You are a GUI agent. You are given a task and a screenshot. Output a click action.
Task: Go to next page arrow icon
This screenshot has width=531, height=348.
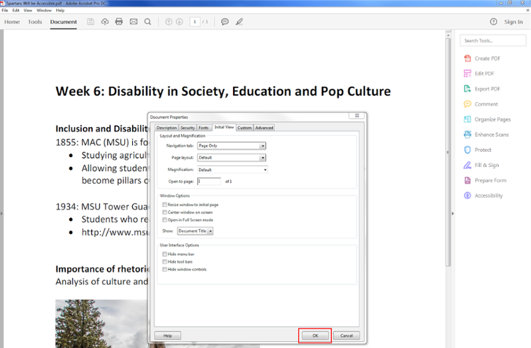[179, 22]
